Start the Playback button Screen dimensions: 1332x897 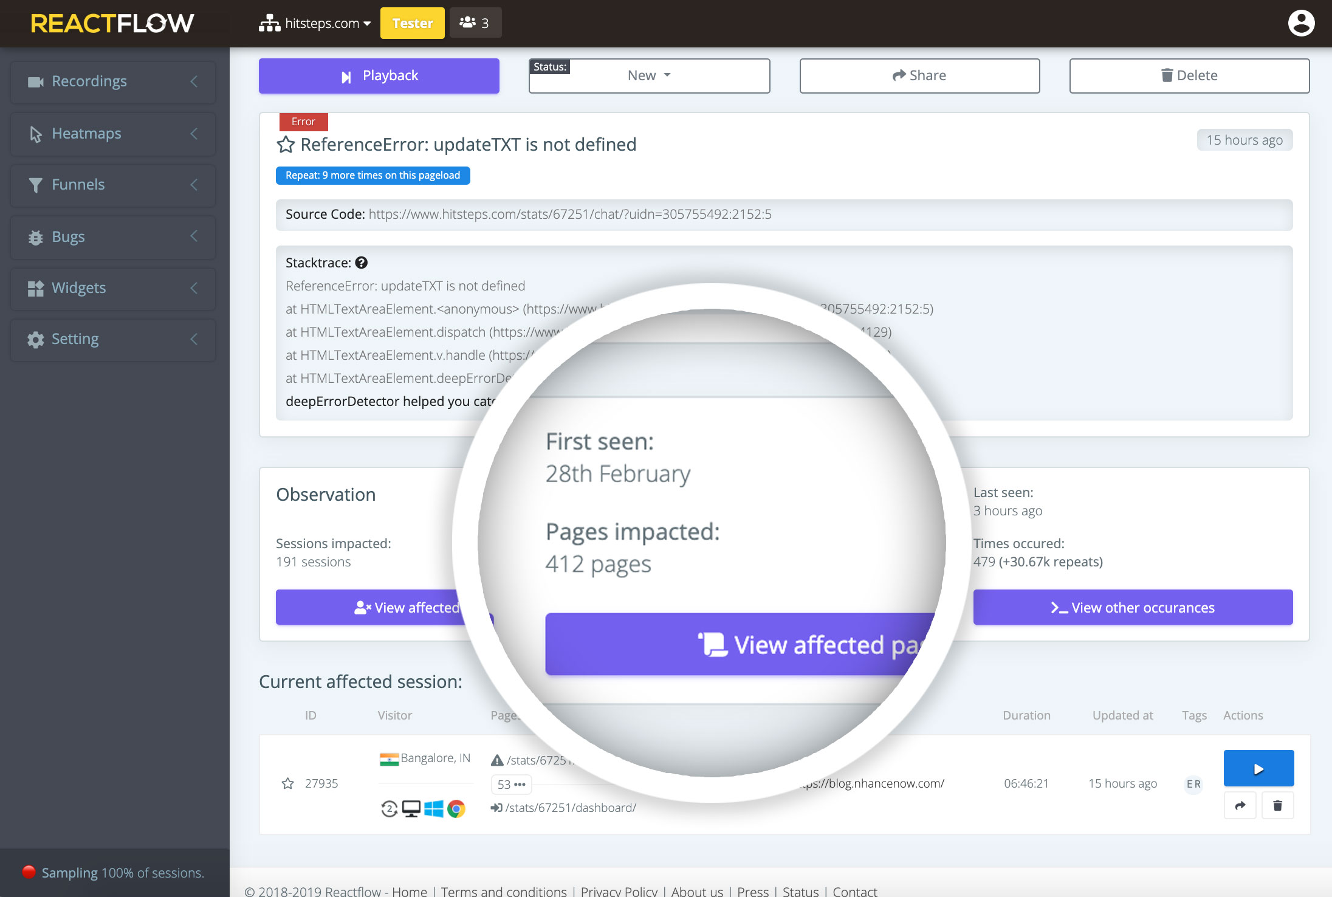pos(379,76)
